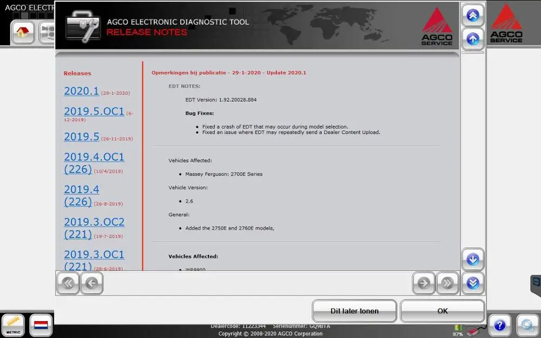
Task: Jump to top with double-up arrow button
Action: point(473,15)
